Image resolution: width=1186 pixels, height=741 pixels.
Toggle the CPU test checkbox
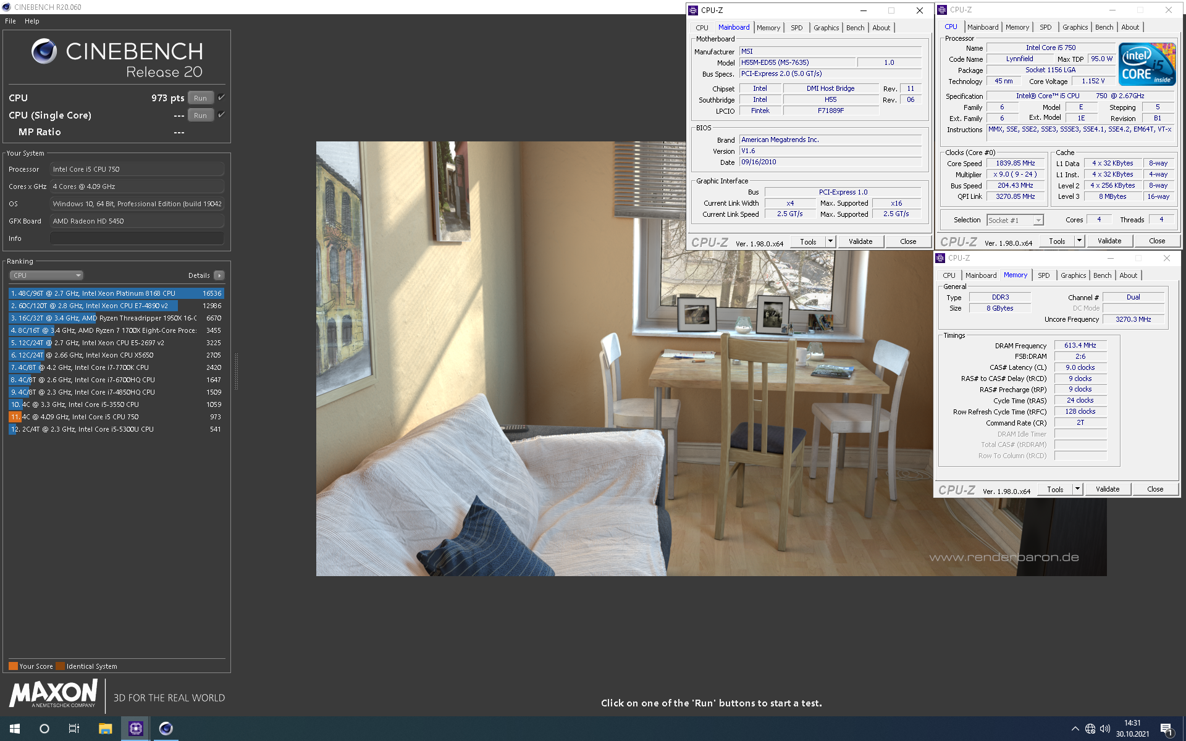click(221, 98)
